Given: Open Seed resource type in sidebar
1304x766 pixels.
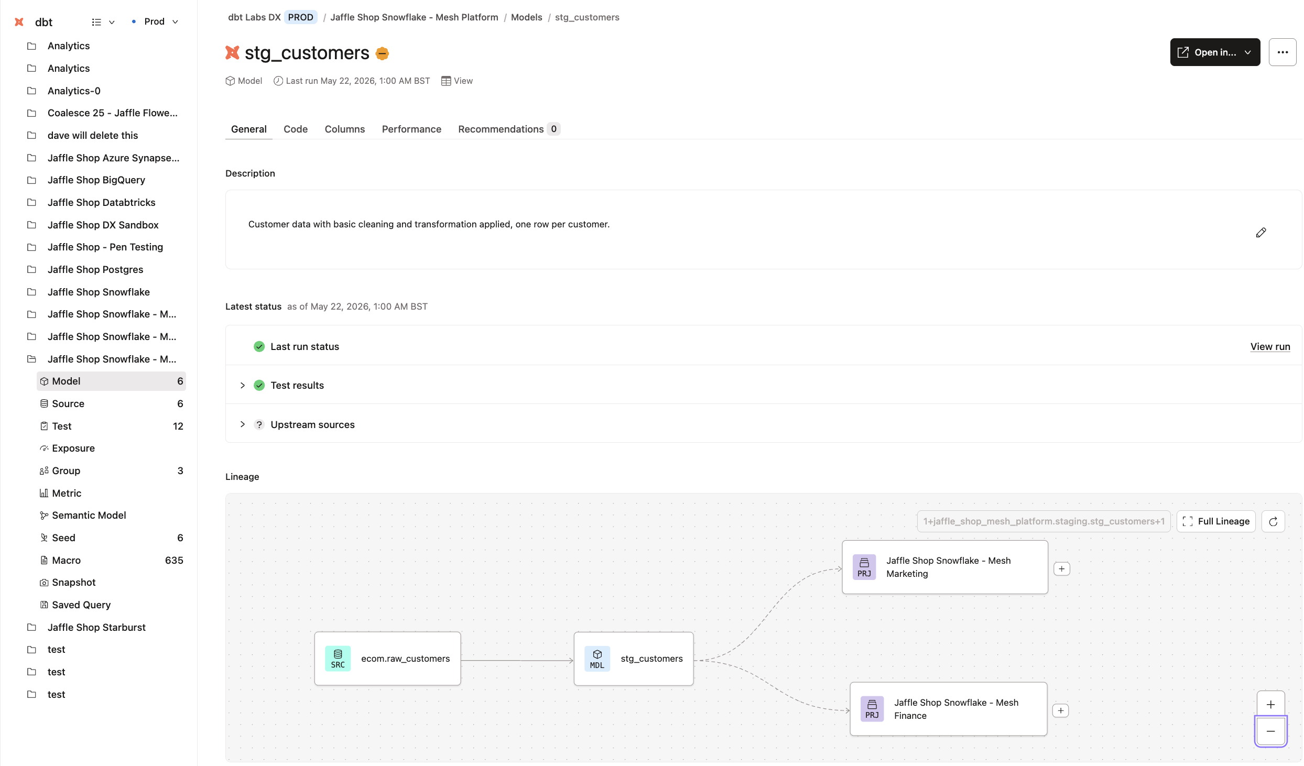Looking at the screenshot, I should coord(111,538).
